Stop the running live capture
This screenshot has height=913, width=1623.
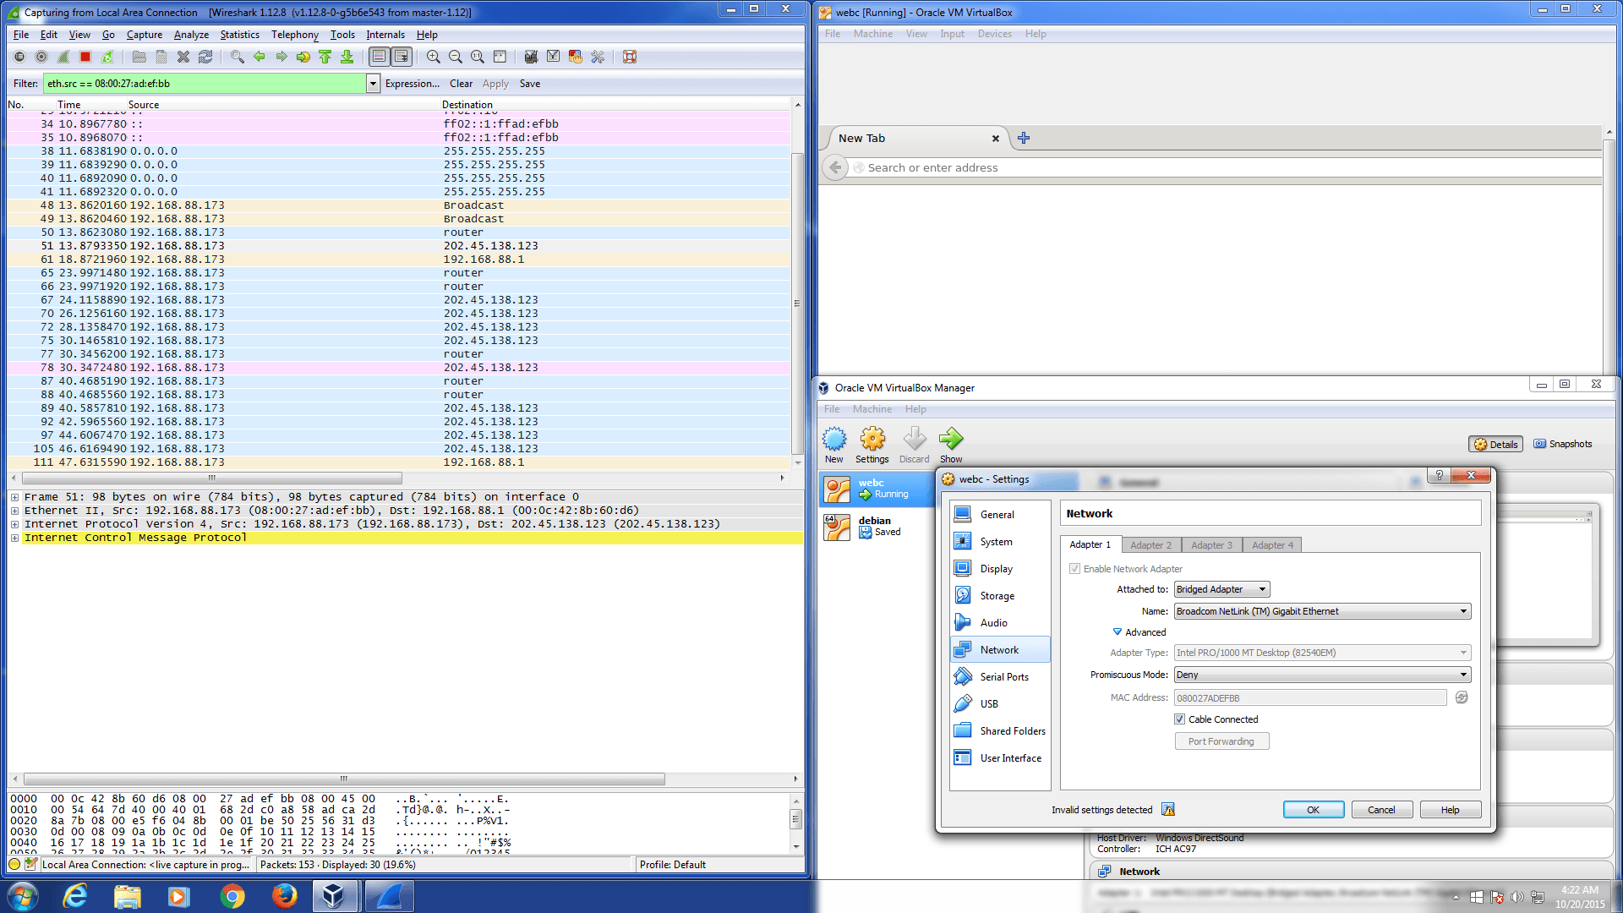click(85, 57)
